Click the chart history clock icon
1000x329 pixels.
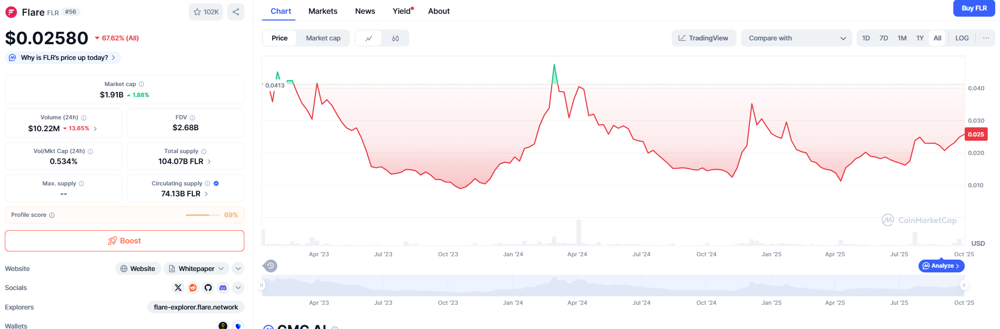coord(271,266)
